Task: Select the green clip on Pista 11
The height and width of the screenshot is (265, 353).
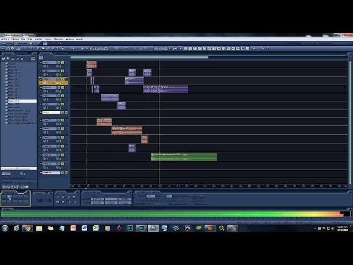Action: click(x=184, y=157)
